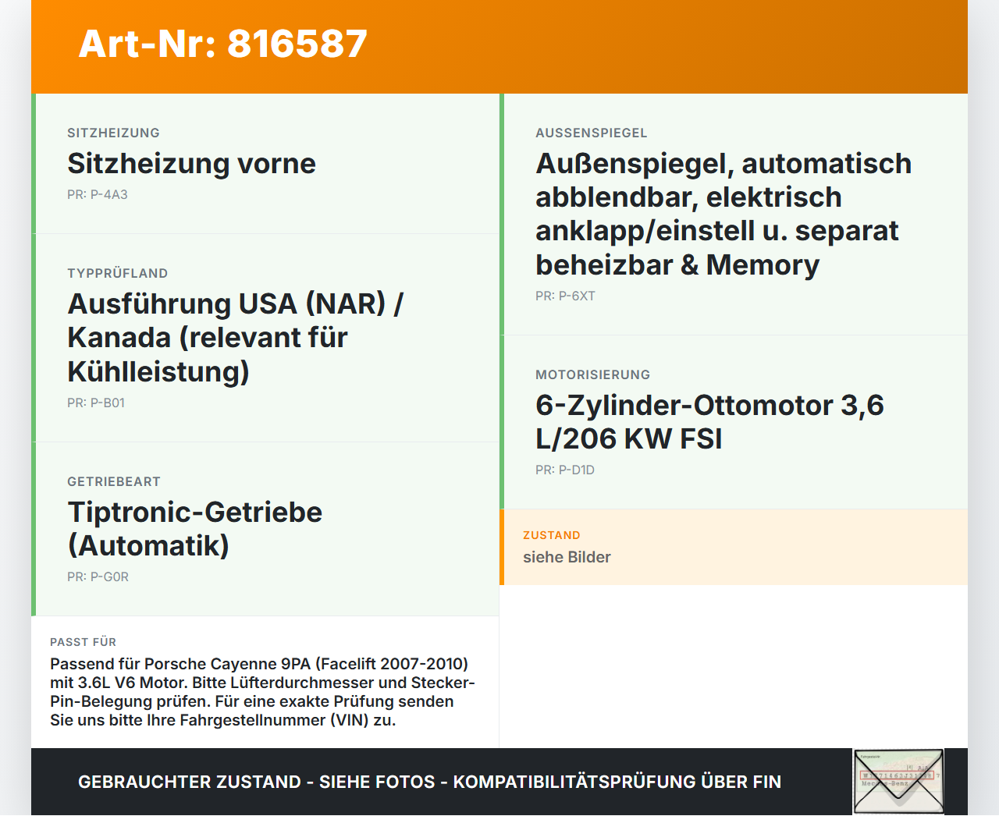The width and height of the screenshot is (999, 816).
Task: Click the TYPPRÜFLAND label
Action: 118,273
